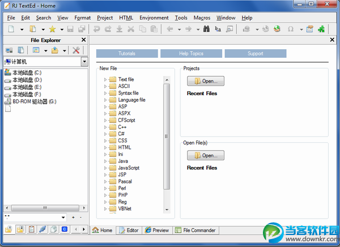Select the CSS folder item
The height and width of the screenshot is (247, 340).
click(x=122, y=140)
